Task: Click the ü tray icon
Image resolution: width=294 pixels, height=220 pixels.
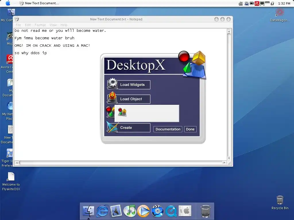Action: (272, 3)
